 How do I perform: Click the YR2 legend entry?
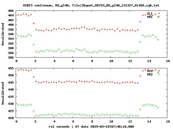coord(150,74)
